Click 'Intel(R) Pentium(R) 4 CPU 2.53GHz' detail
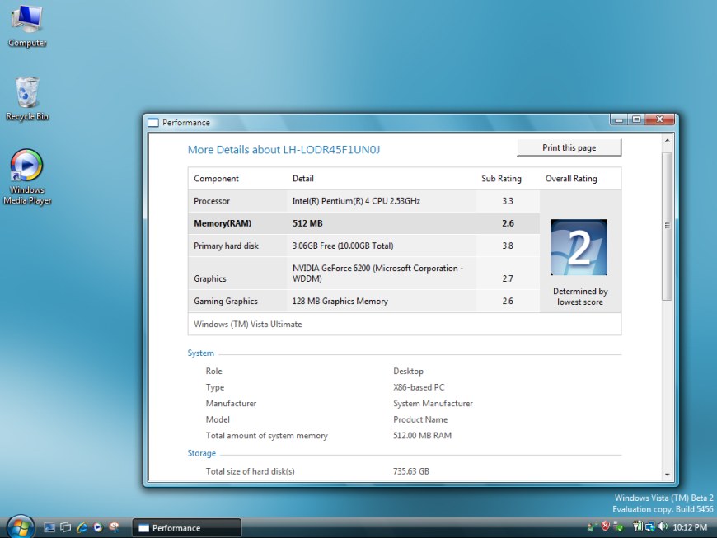The width and height of the screenshot is (717, 538). click(356, 201)
